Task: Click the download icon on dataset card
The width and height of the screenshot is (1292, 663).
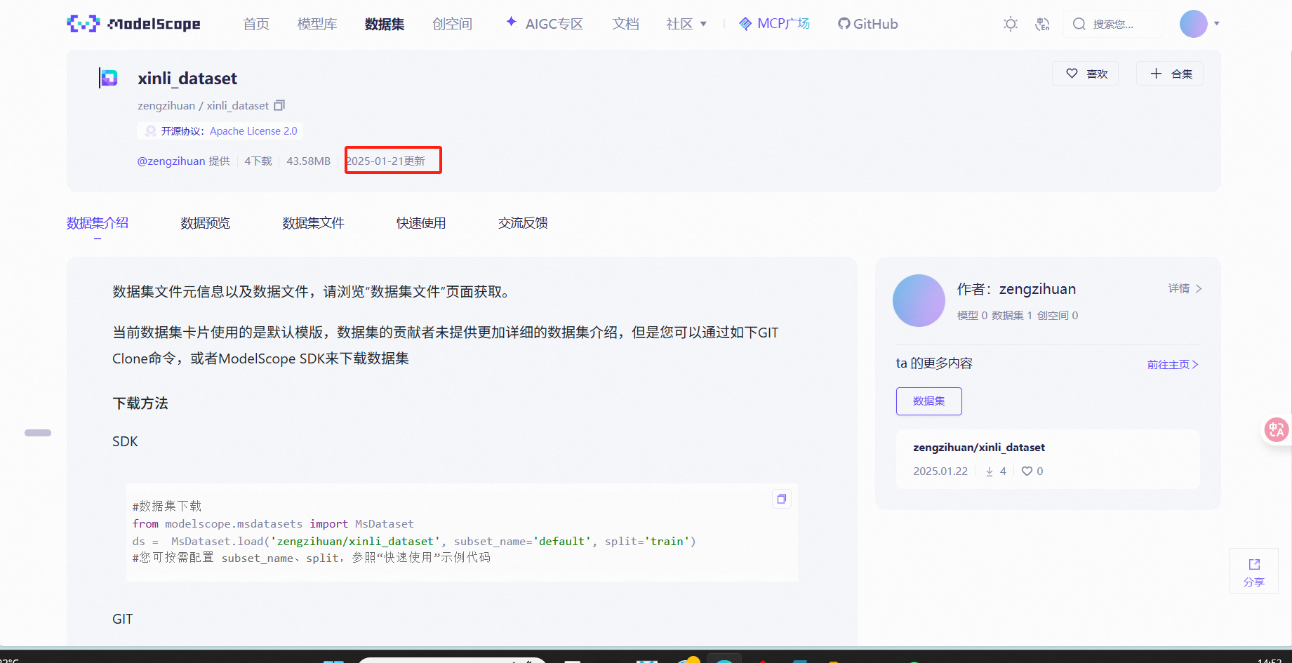Action: pos(990,471)
